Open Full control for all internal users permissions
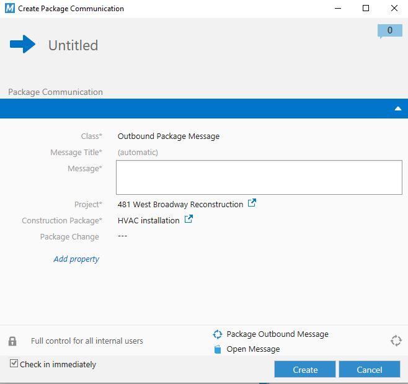This screenshot has height=384, width=408. 87,341
